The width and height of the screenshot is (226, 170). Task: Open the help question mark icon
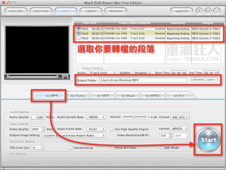pos(217,11)
